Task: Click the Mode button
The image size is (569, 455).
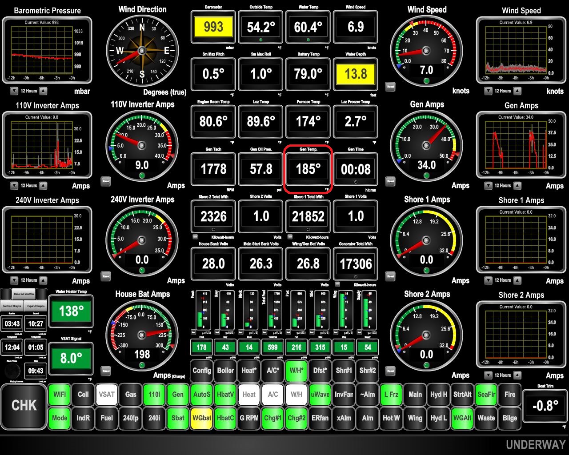Action: coord(60,418)
